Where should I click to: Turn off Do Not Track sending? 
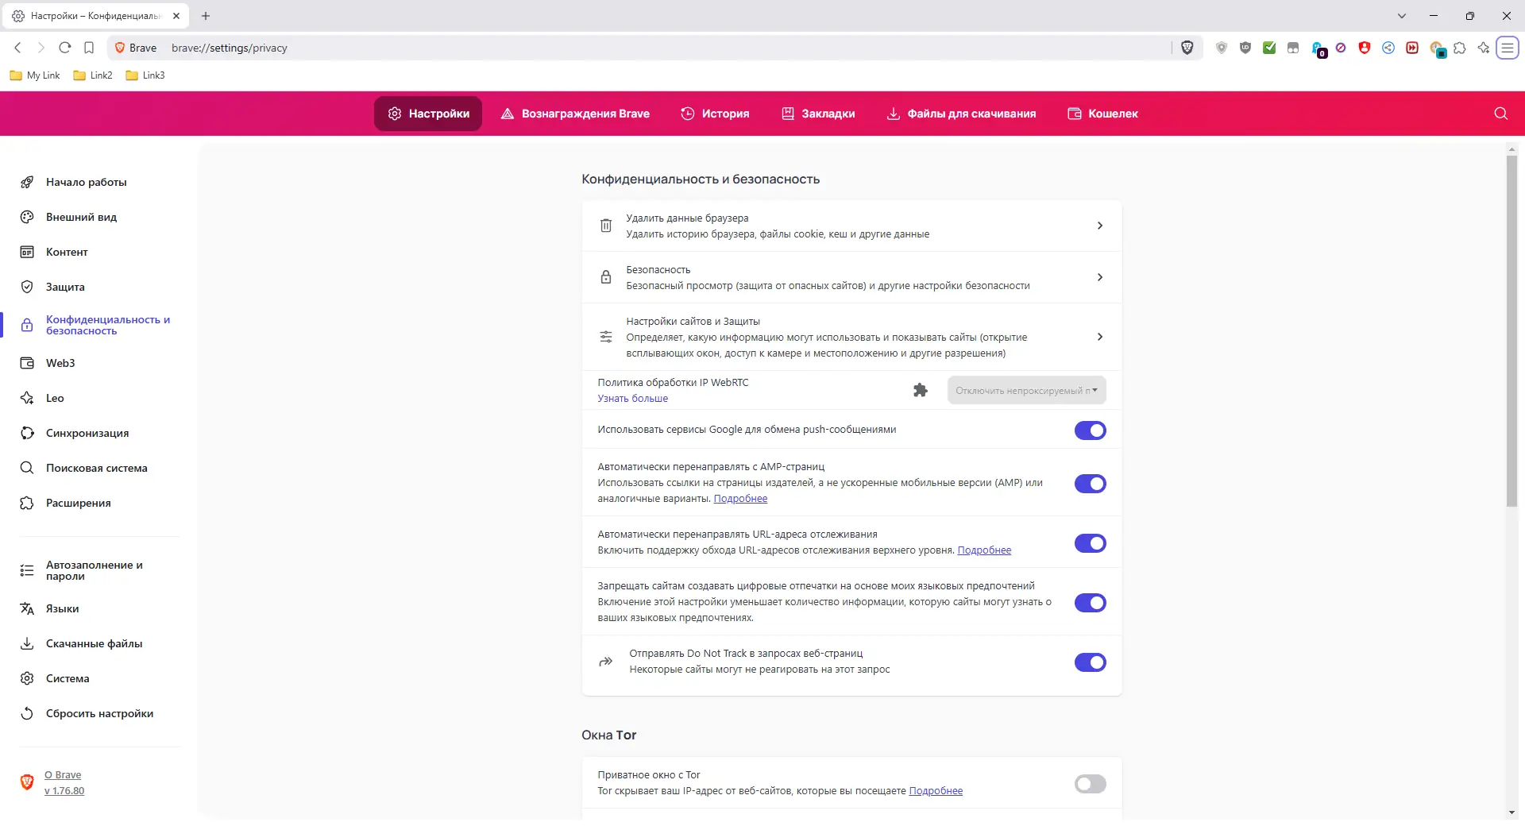point(1090,662)
